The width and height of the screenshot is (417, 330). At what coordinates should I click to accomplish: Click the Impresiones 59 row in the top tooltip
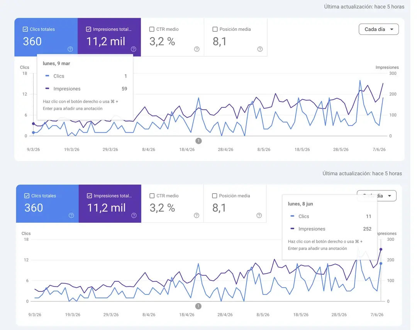click(x=86, y=89)
